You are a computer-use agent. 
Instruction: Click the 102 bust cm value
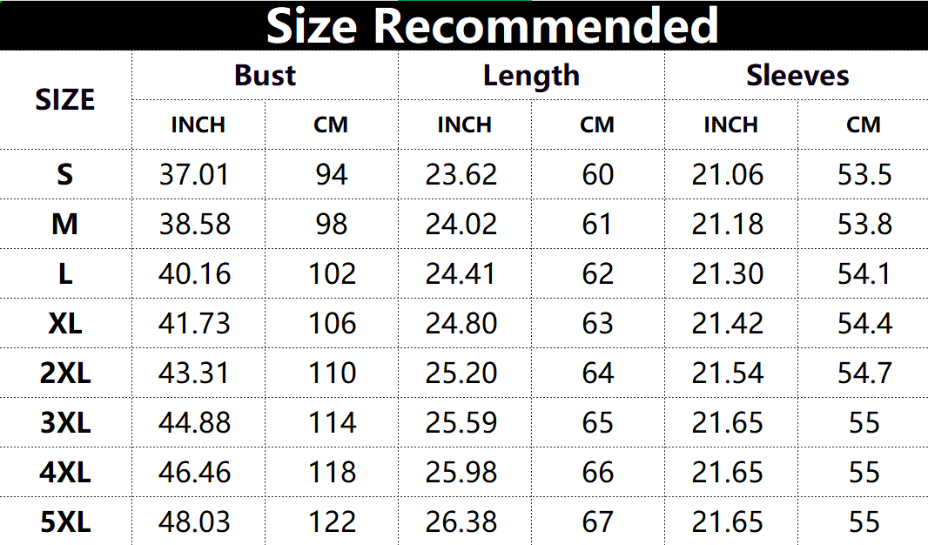tap(332, 274)
